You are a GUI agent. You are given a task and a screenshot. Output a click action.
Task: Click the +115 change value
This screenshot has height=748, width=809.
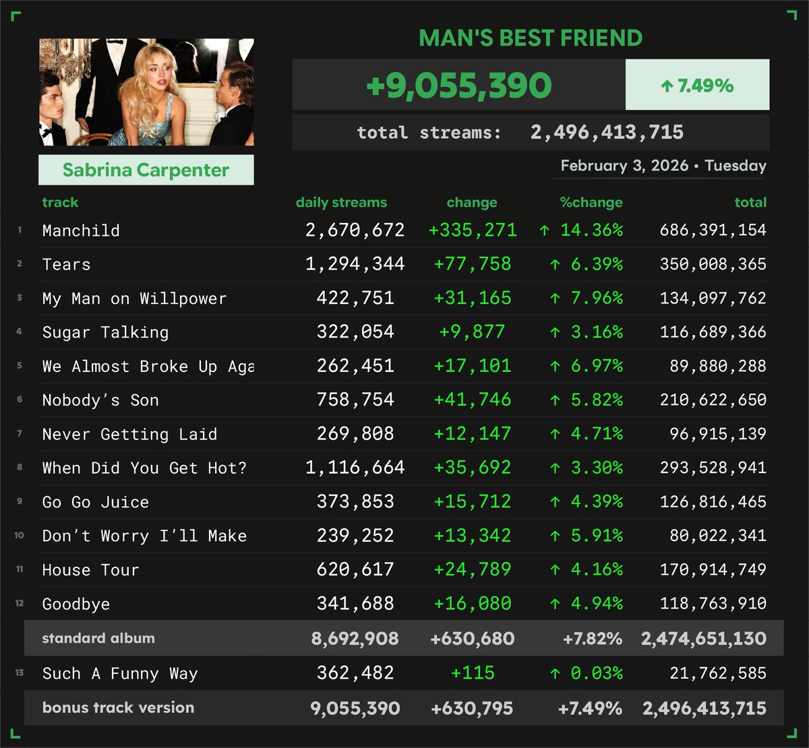click(x=473, y=673)
